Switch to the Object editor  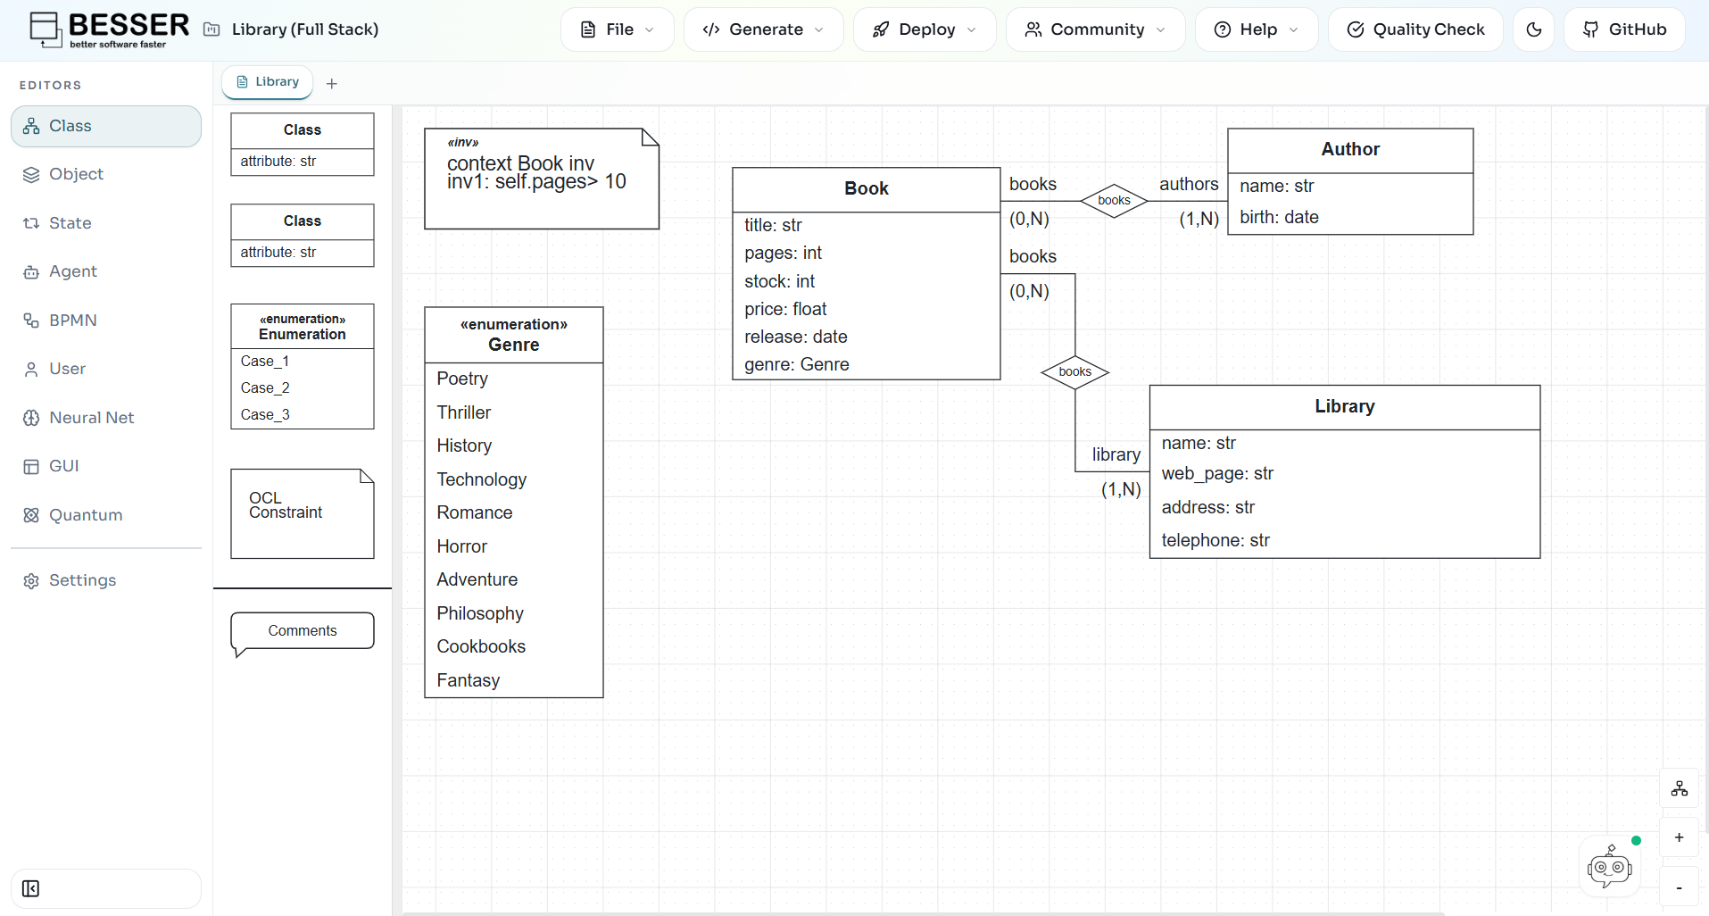point(106,174)
